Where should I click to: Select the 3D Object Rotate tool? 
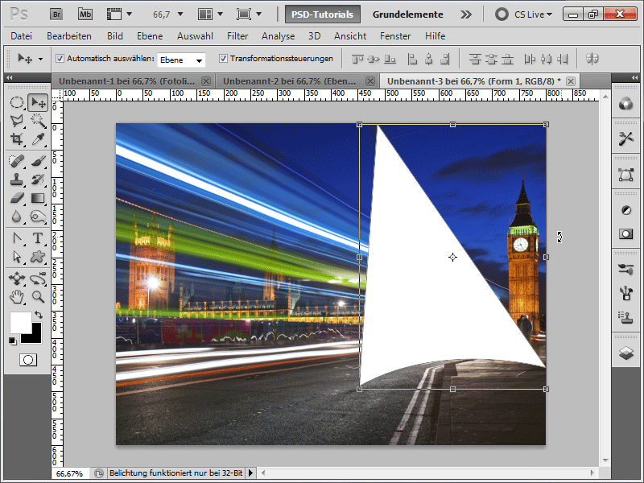[x=16, y=279]
